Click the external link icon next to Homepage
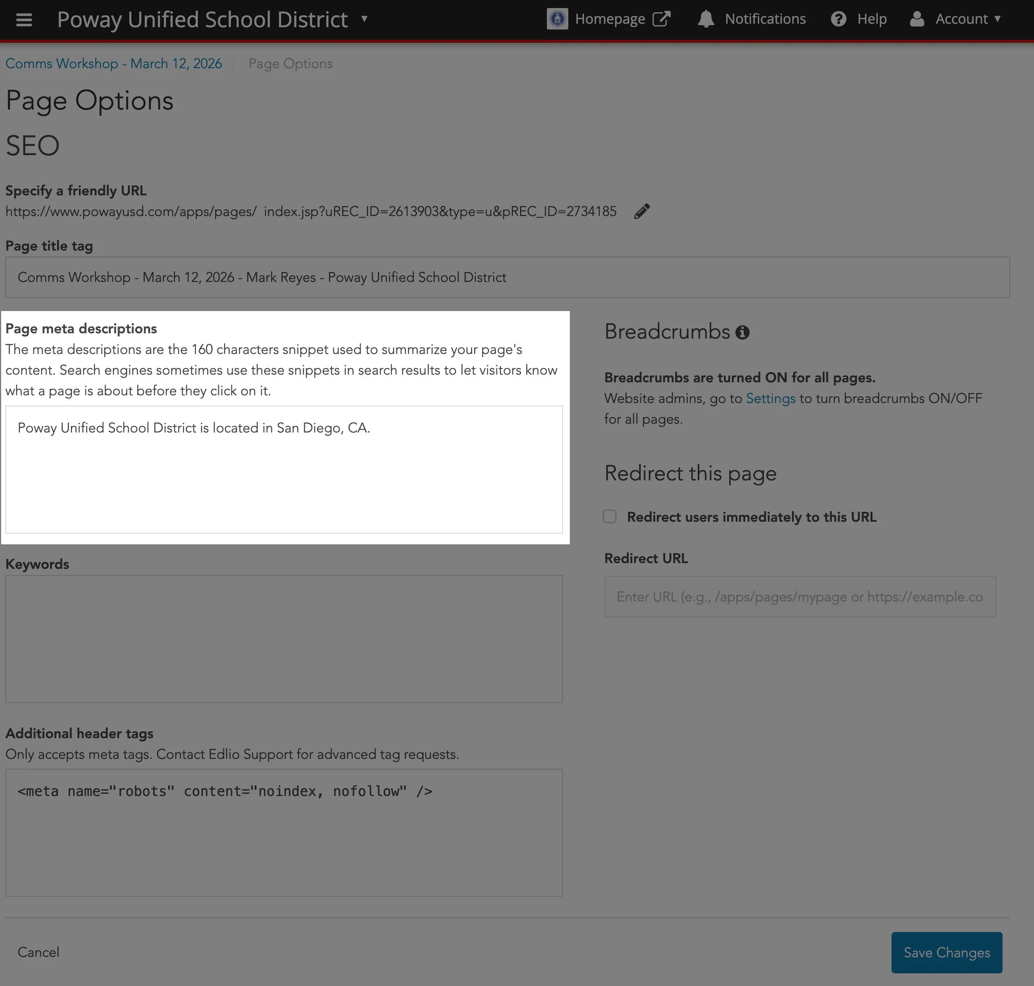This screenshot has width=1034, height=986. [x=661, y=19]
